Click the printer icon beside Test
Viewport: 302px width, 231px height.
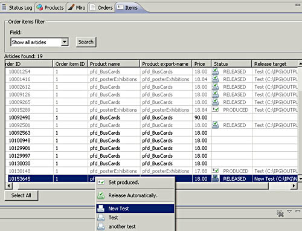[x=101, y=218]
